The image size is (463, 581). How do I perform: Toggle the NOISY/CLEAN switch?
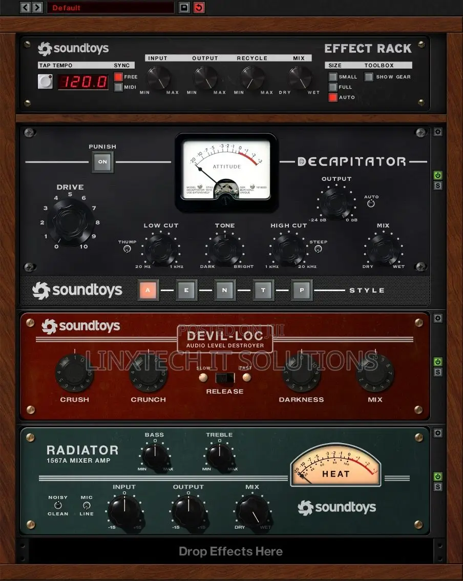pos(58,505)
